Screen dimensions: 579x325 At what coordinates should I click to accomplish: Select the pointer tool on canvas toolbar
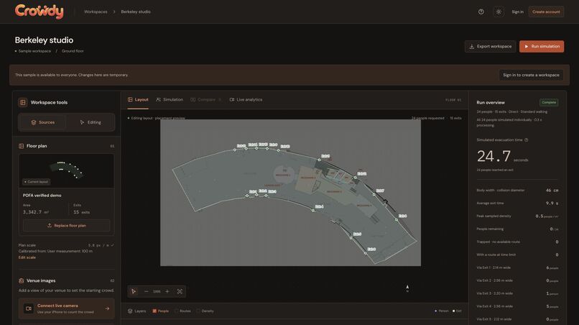point(134,291)
